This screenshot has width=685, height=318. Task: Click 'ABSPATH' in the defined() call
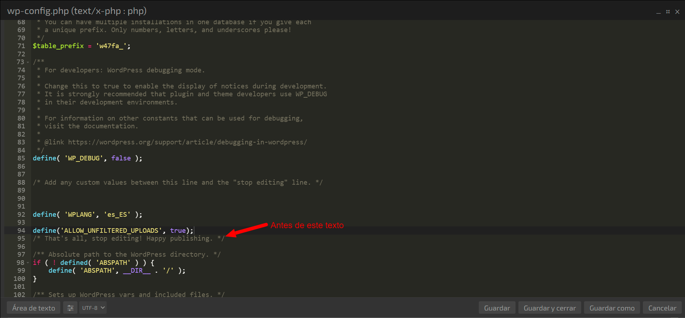tap(113, 263)
